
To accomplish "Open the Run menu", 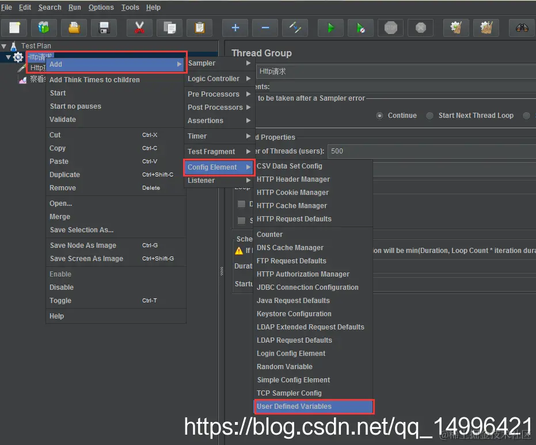I will coord(74,7).
